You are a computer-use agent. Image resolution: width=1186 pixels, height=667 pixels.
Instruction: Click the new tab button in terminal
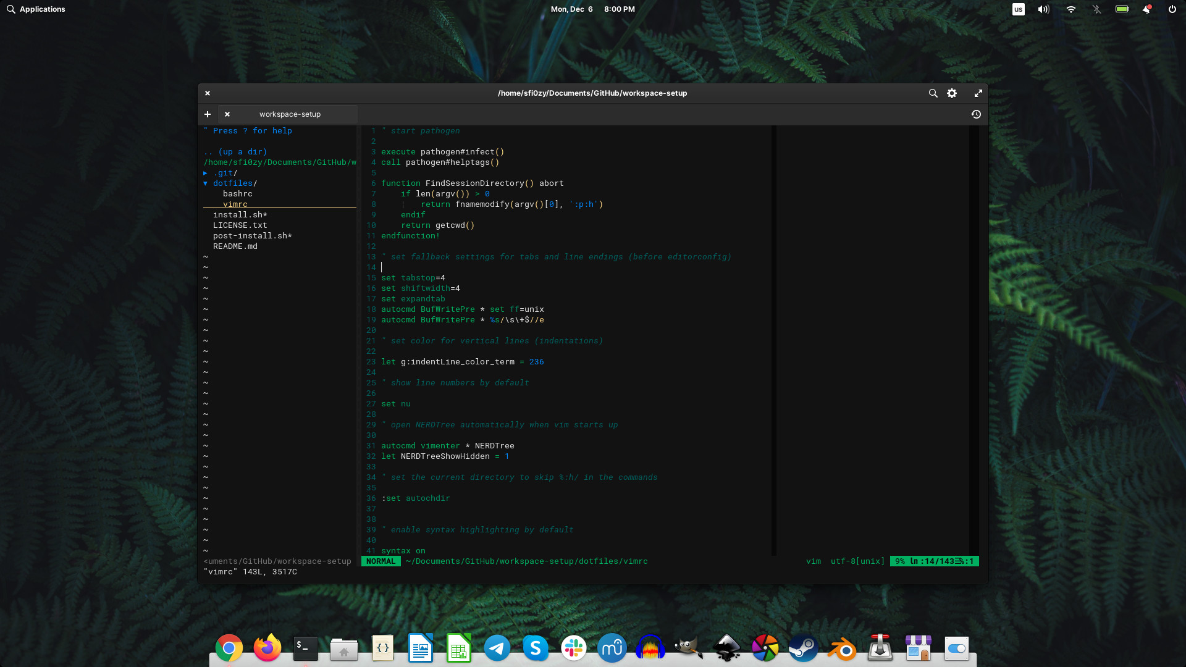click(208, 114)
